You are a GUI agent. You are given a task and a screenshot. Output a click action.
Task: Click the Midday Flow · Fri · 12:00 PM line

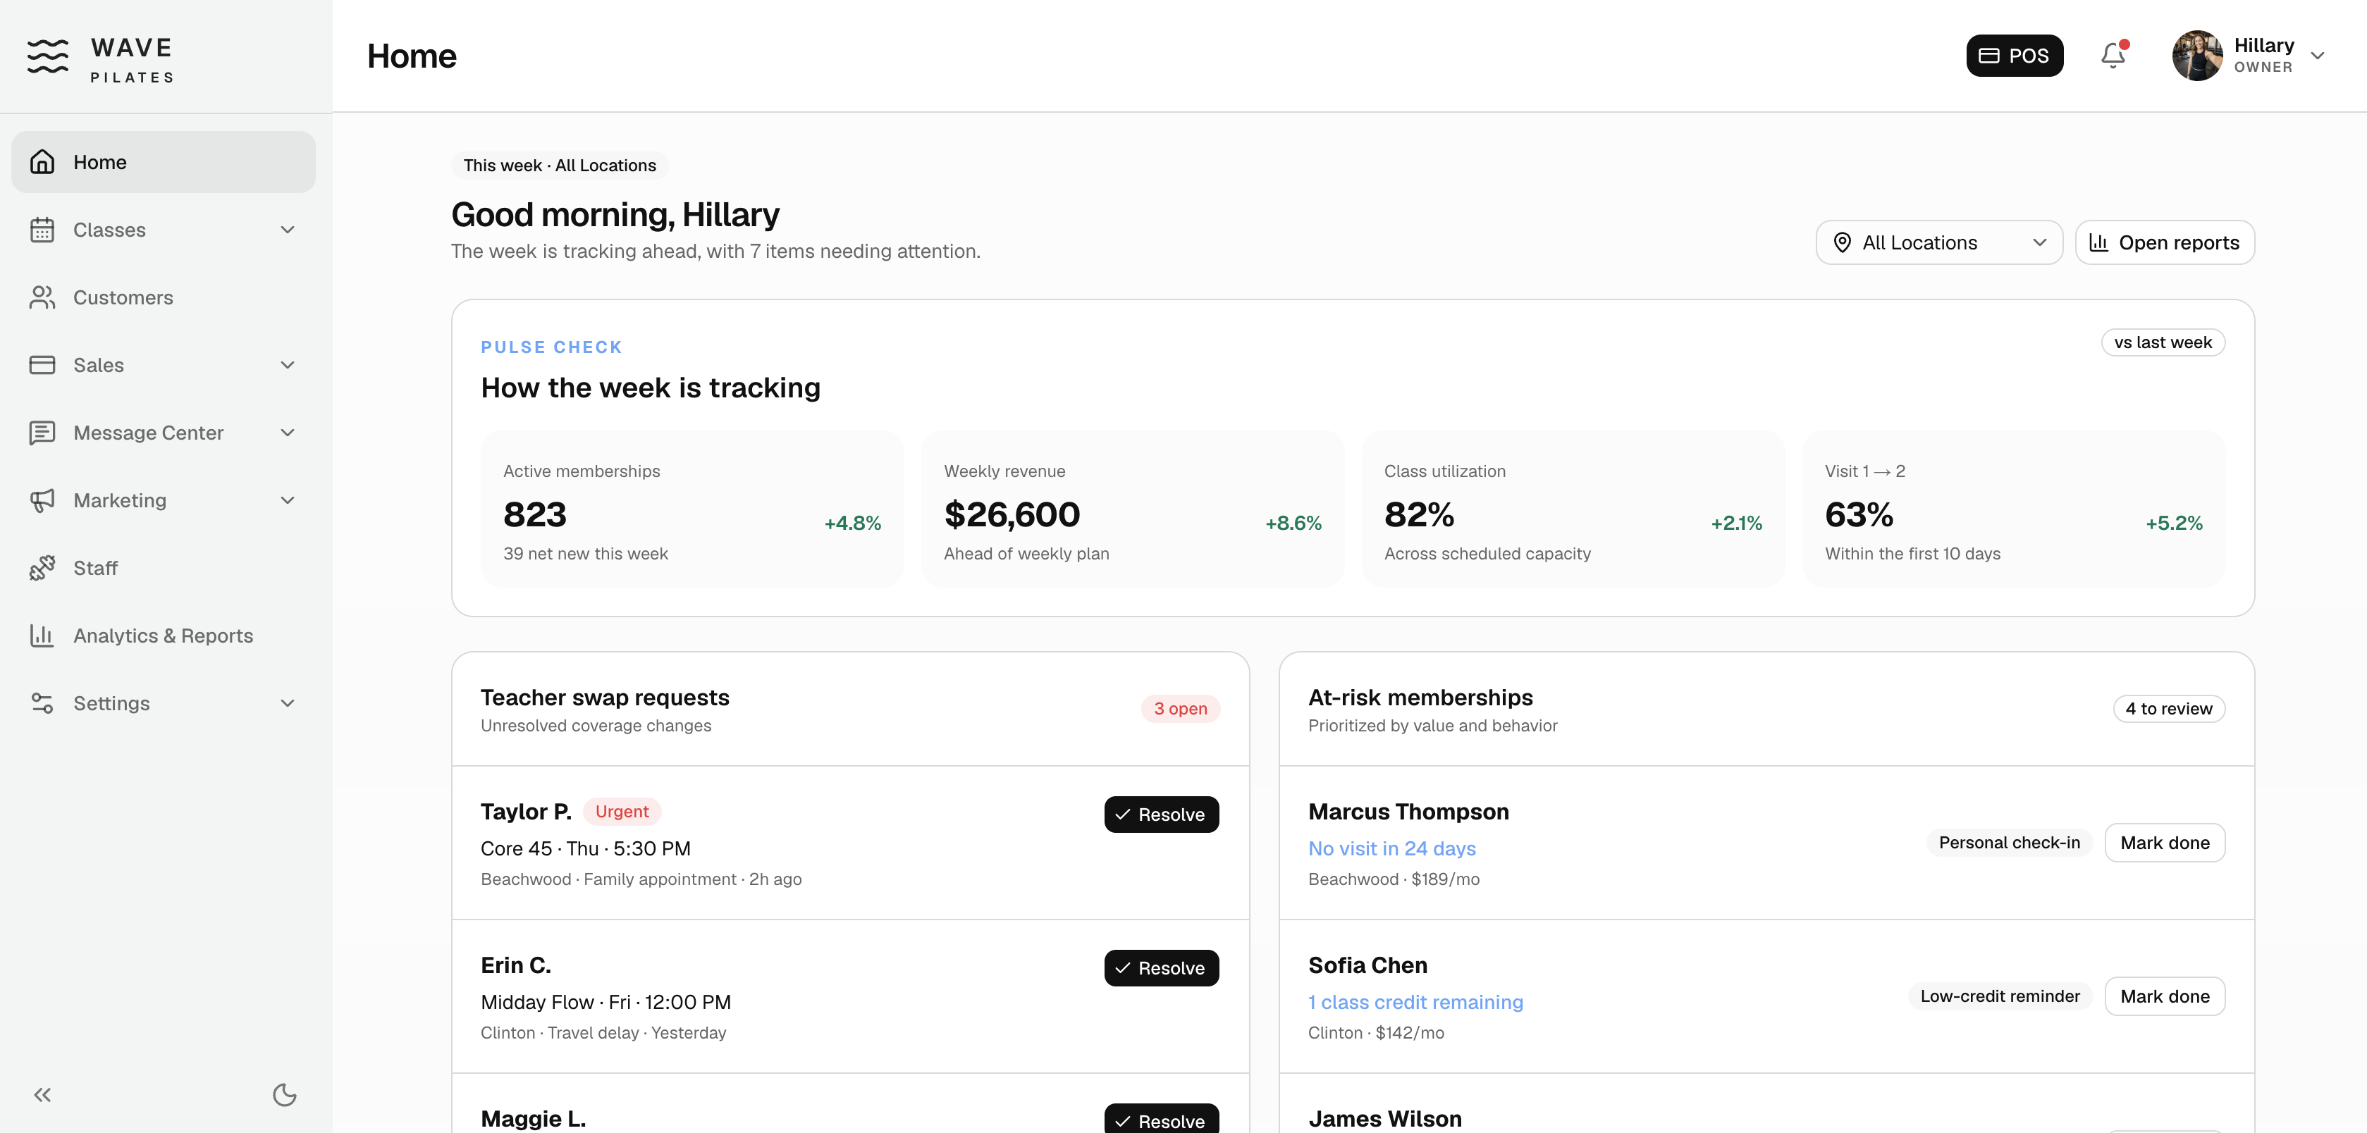tap(605, 1002)
